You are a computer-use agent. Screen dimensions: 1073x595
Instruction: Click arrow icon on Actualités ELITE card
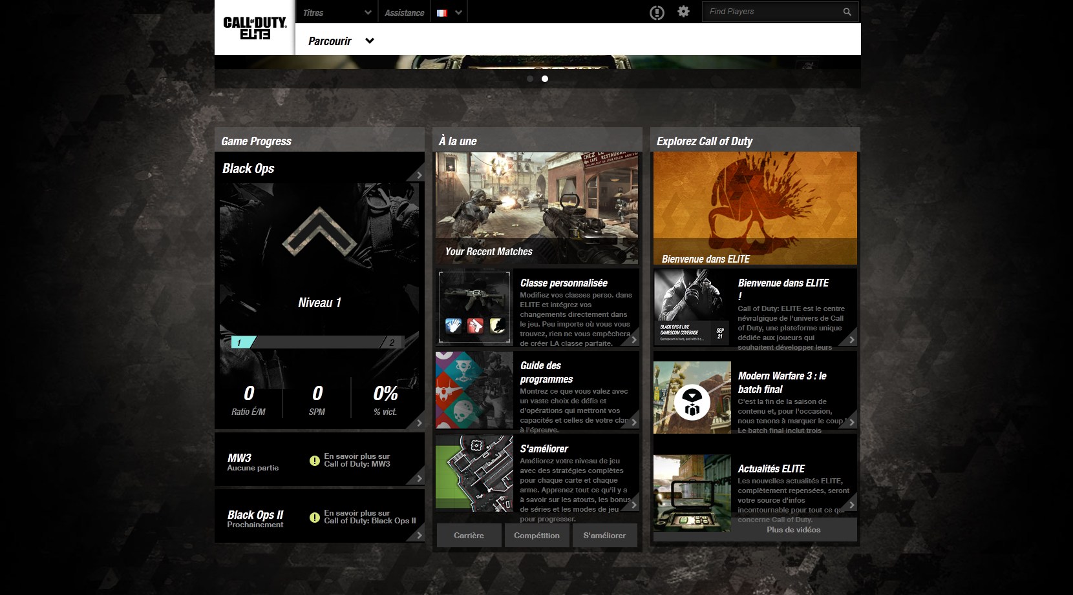point(851,505)
